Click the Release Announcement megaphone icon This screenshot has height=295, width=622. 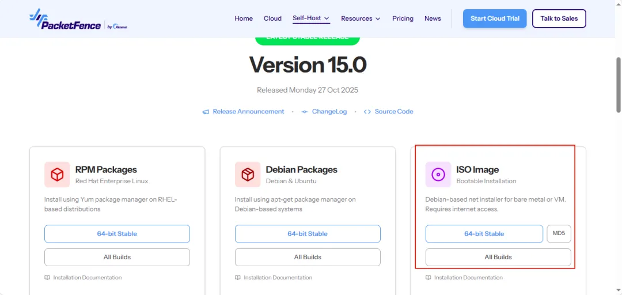point(206,112)
